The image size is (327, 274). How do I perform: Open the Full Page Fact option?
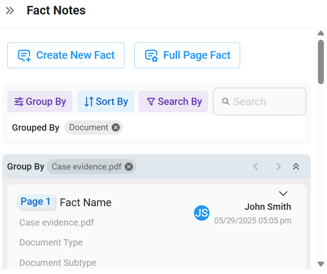[x=187, y=55]
